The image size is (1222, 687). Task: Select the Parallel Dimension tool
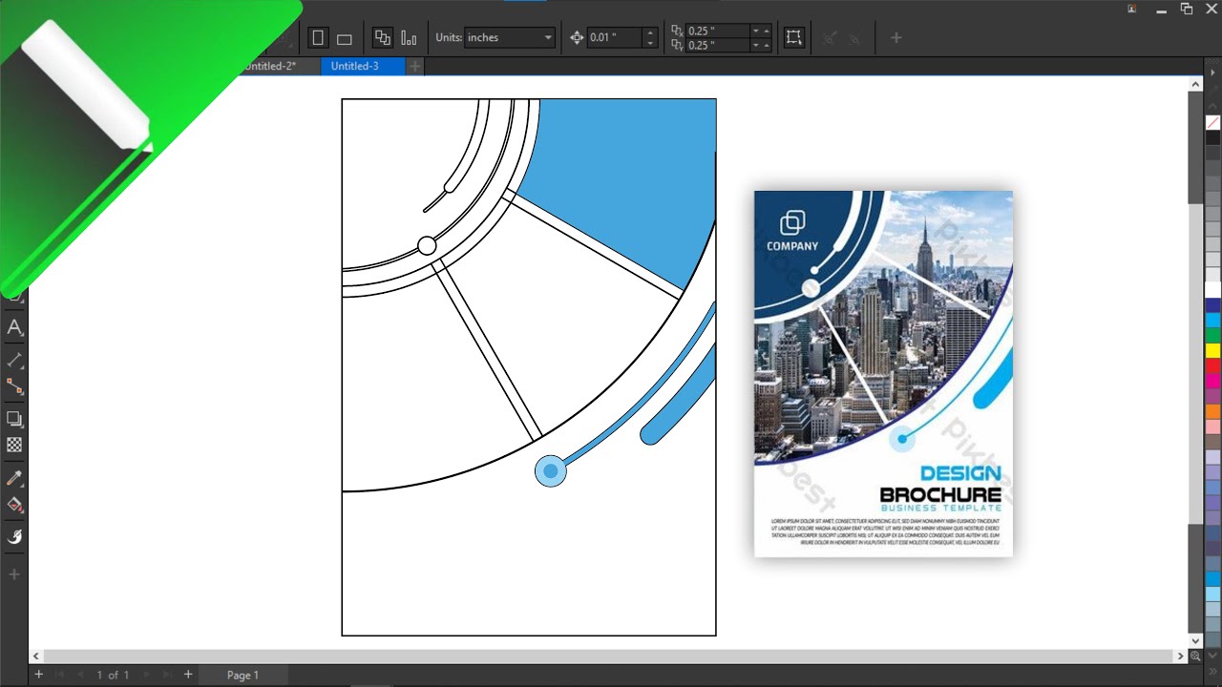14,360
